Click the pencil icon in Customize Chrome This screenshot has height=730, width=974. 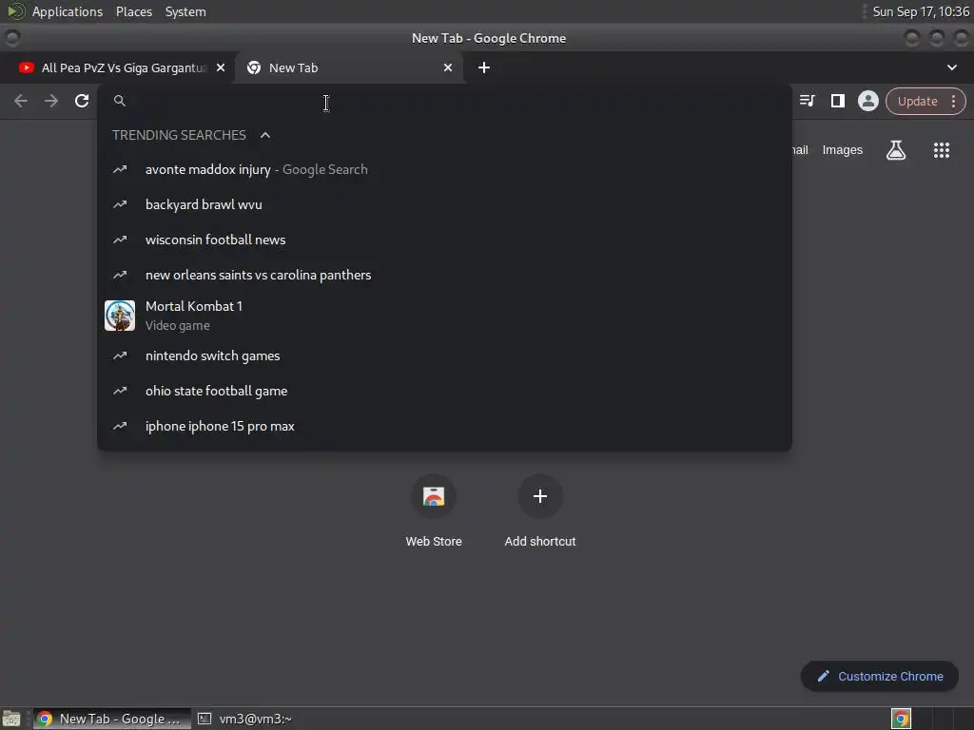coord(823,676)
